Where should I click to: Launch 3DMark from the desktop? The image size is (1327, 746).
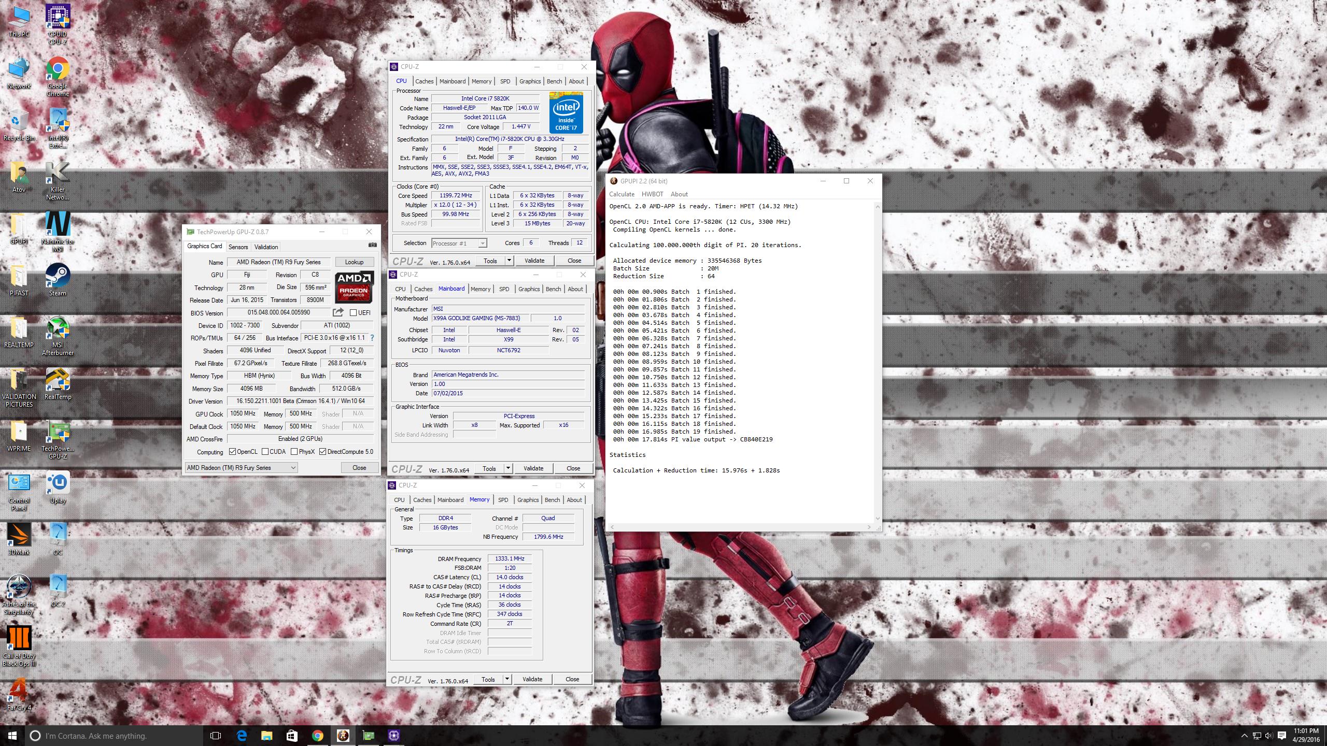coord(19,539)
